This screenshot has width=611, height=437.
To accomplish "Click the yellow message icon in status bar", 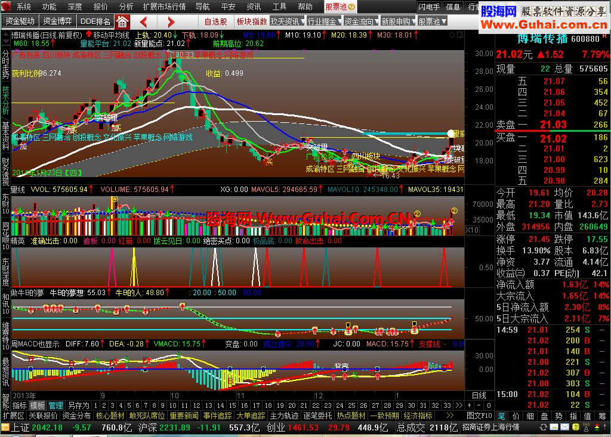I will point(554,427).
